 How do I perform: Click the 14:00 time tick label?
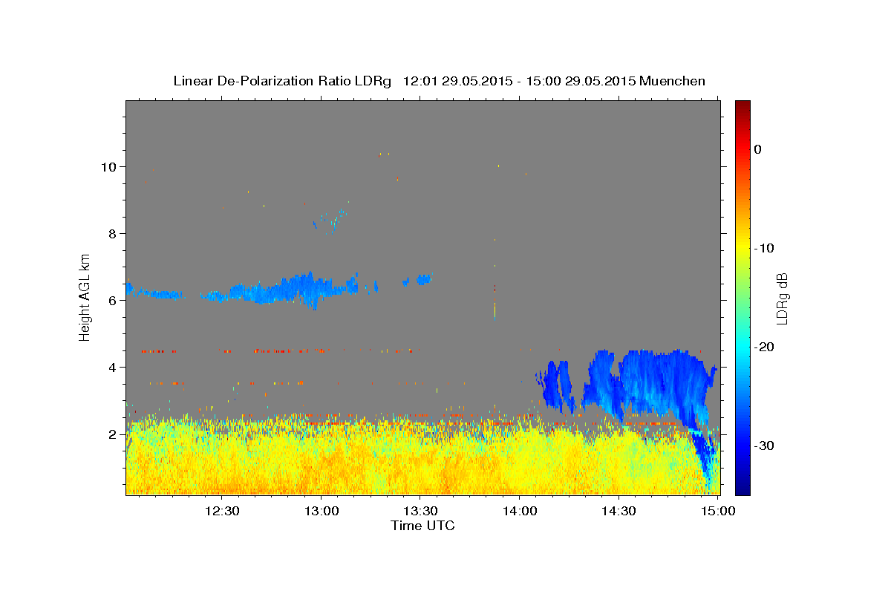520,511
